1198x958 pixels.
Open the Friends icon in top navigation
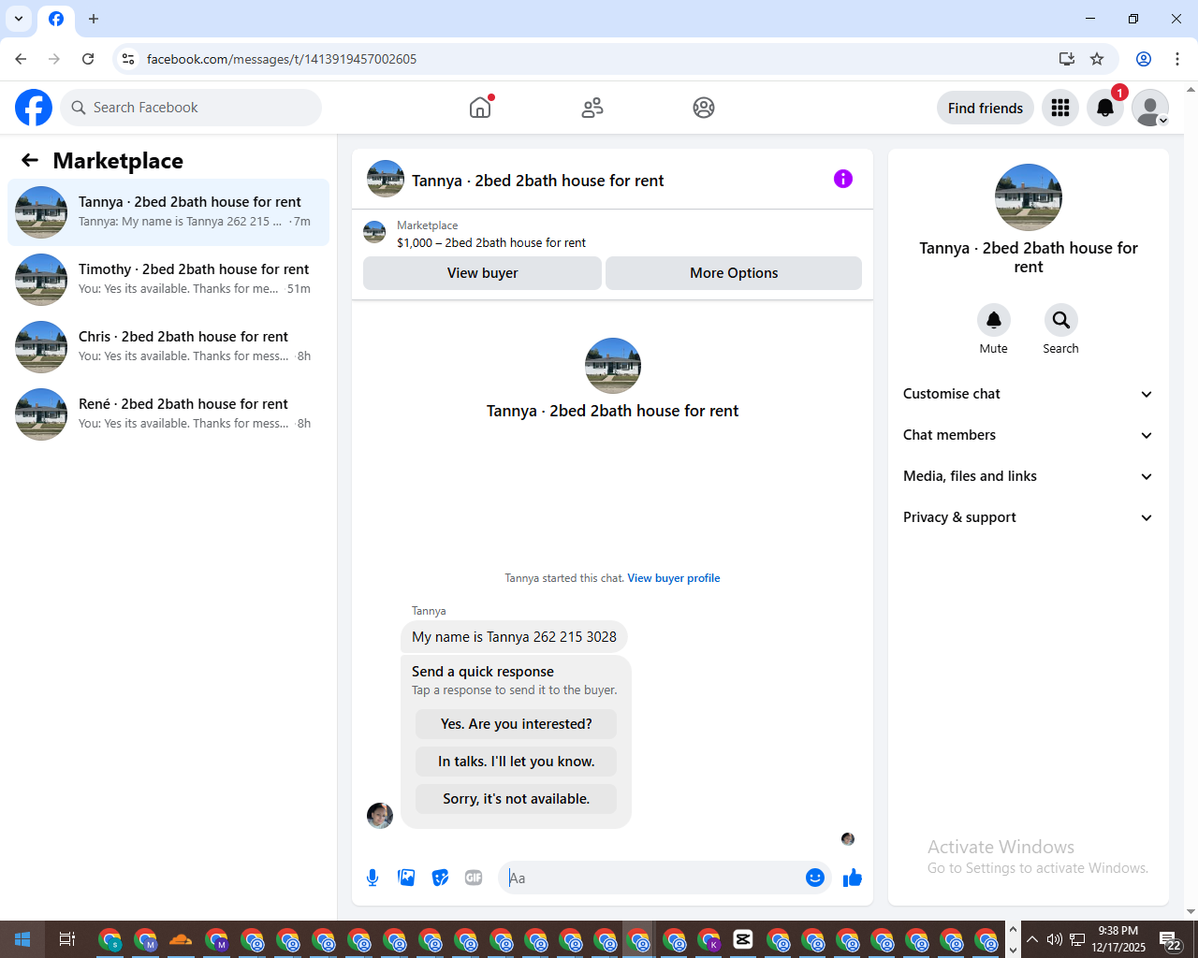click(592, 108)
